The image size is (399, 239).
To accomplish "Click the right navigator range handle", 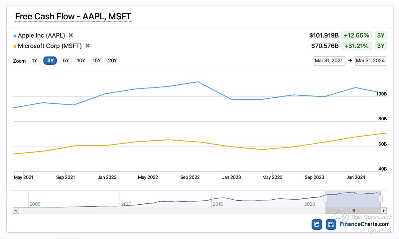I will [x=381, y=199].
